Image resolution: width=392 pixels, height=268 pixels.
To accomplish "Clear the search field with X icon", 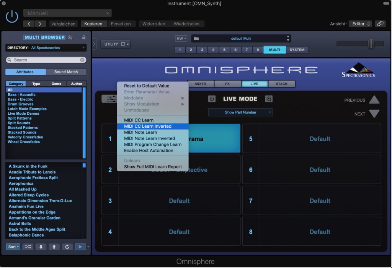I will point(82,60).
